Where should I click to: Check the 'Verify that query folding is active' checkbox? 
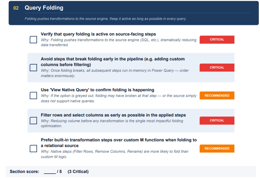point(33,39)
